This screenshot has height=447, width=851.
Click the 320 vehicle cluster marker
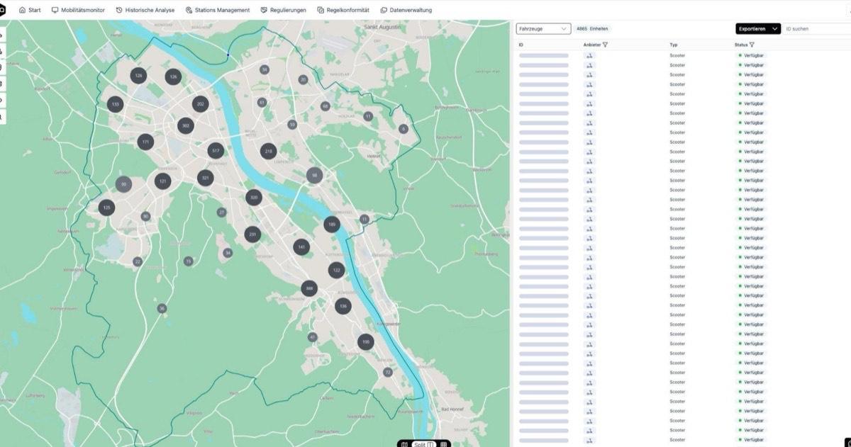point(254,198)
